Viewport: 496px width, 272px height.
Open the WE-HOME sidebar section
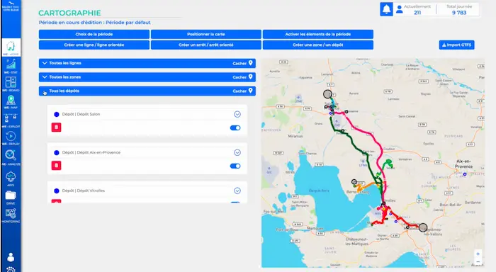click(x=11, y=47)
